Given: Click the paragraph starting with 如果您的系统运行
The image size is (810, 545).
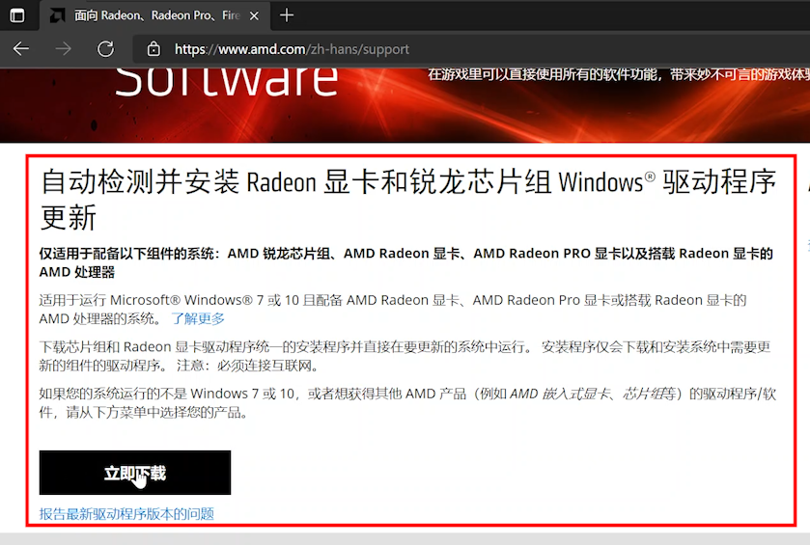Looking at the screenshot, I should pyautogui.click(x=405, y=403).
